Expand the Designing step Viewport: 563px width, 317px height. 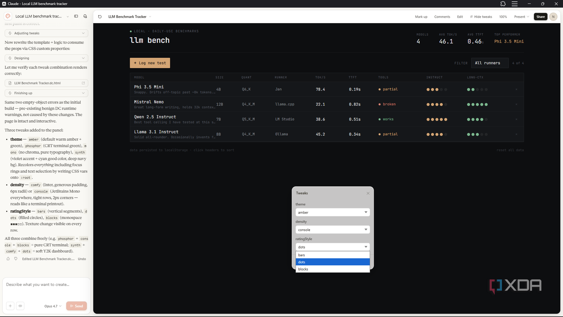tap(46, 58)
